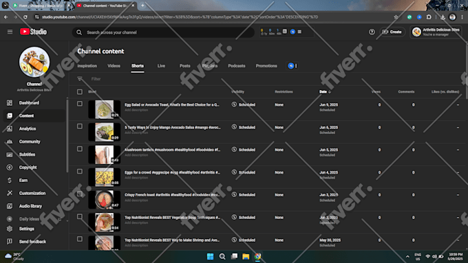Switch to the Posts tab
This screenshot has width=468, height=263.
[x=184, y=66]
